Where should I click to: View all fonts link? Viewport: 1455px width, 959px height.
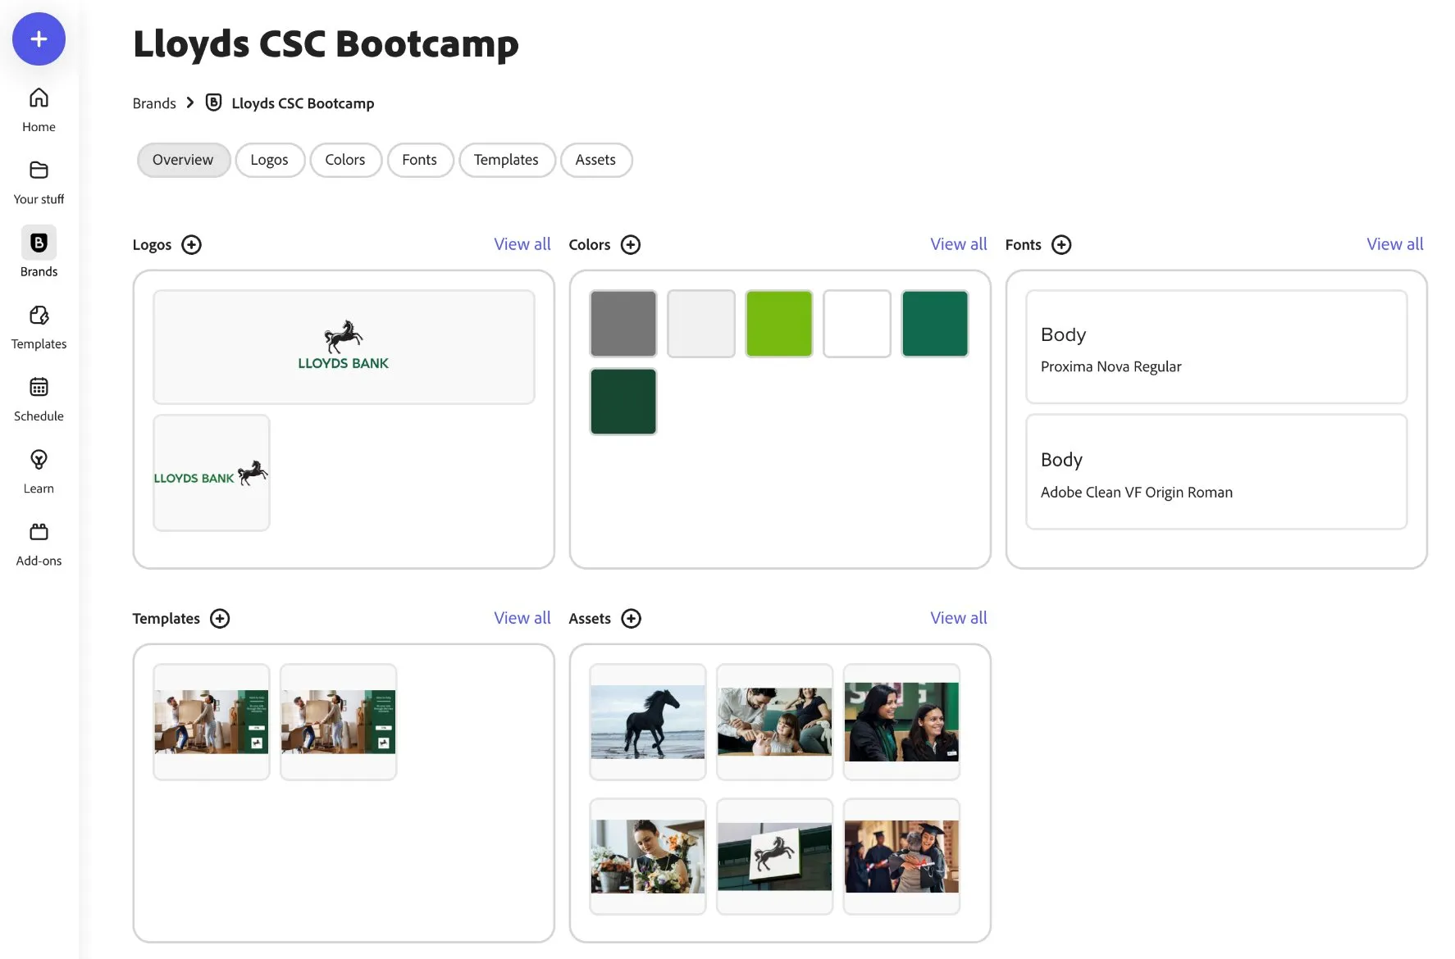click(1395, 244)
